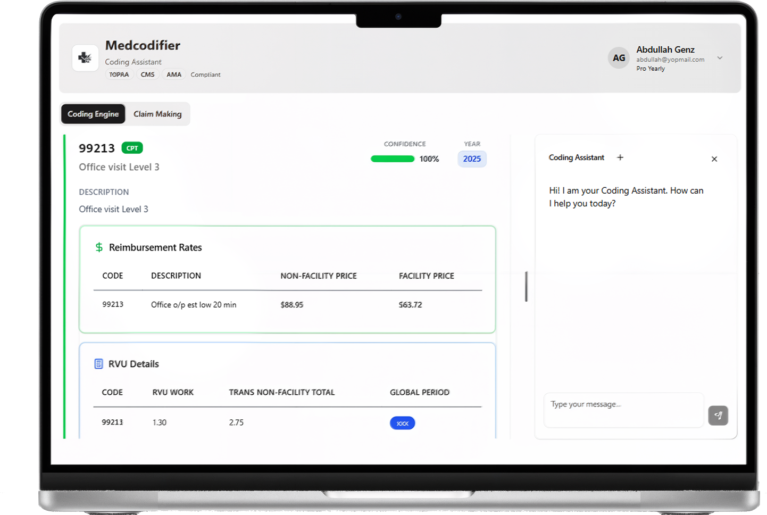
Task: Click the panel resize divider handle
Action: pos(526,286)
